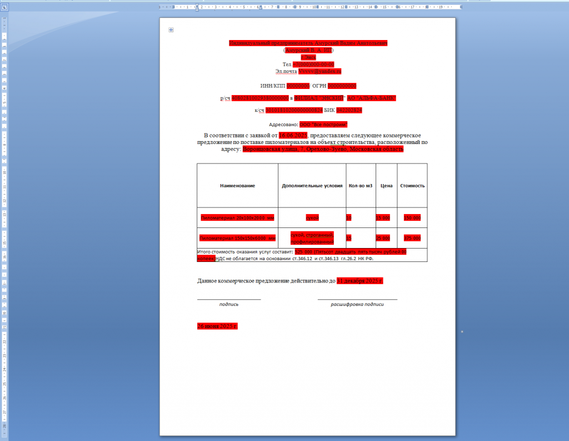Click the ОГРН value 0000000000
The image size is (569, 441).
click(x=342, y=86)
